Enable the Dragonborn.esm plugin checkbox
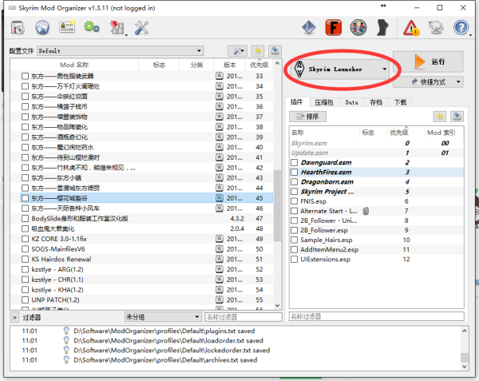The image size is (479, 381). (x=294, y=182)
